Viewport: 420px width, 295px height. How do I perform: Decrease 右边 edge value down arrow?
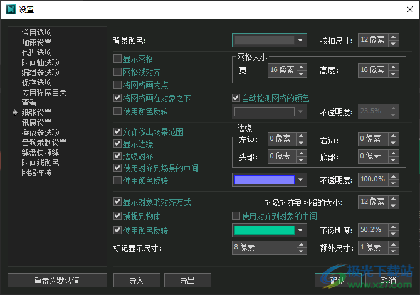(393, 142)
